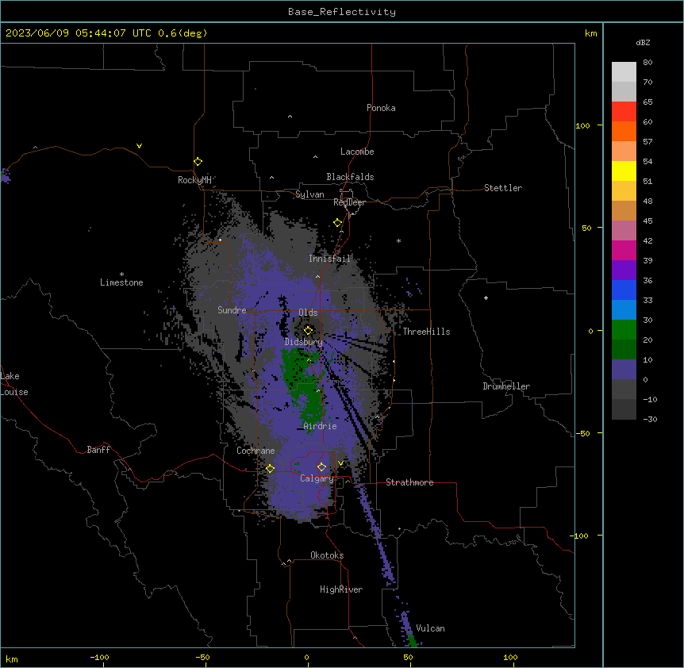Click the magenta 42 dBZ legend swatch

point(624,250)
